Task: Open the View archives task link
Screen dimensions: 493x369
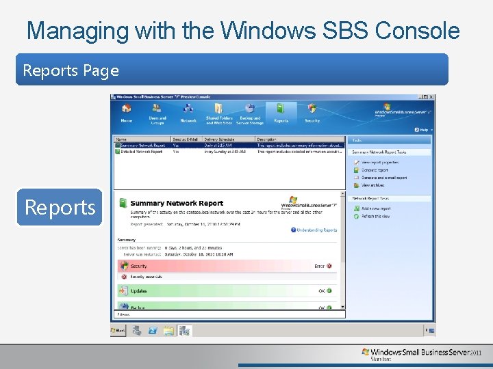Action: coord(372,185)
